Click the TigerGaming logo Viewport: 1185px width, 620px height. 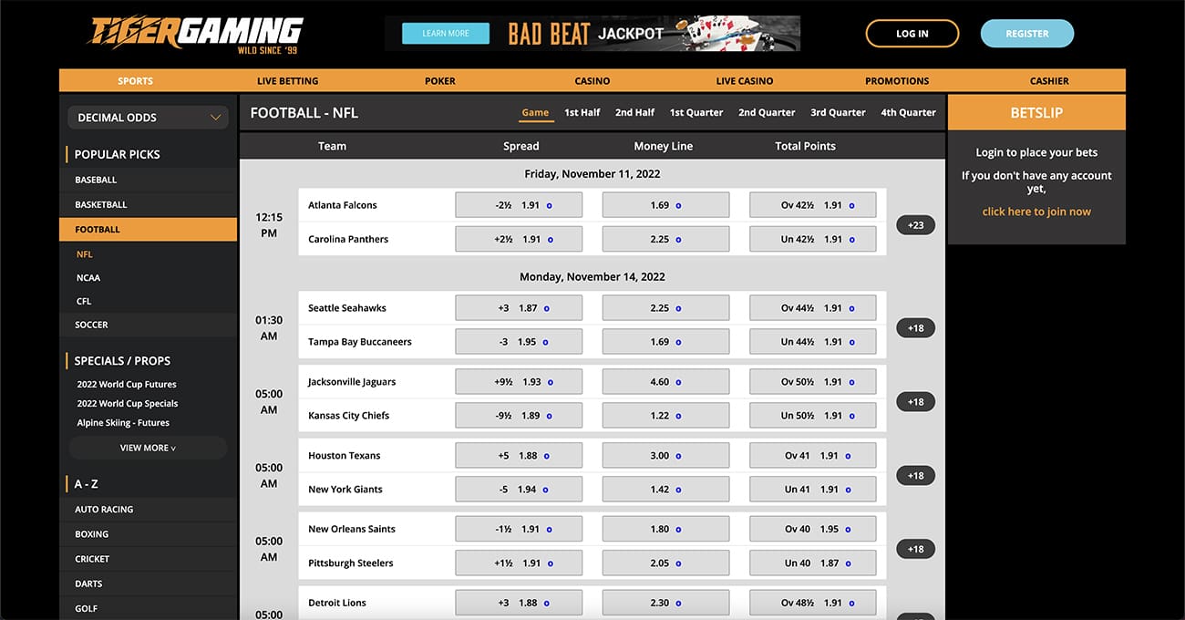[195, 35]
